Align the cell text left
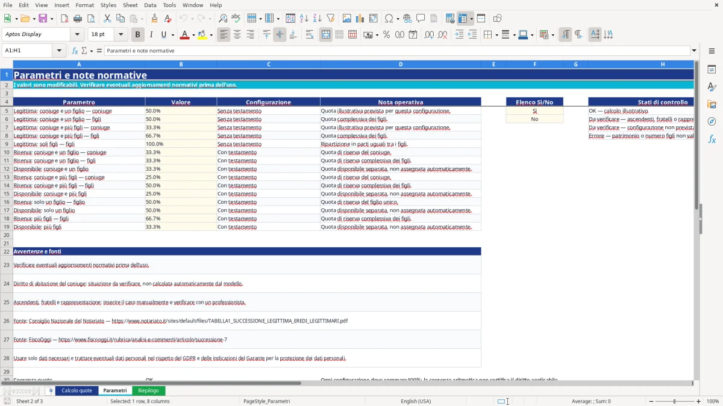Screen dimensions: 723x406 pyautogui.click(x=224, y=35)
